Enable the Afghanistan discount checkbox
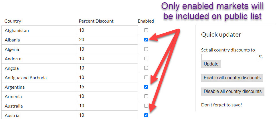279x119 pixels. [x=146, y=30]
